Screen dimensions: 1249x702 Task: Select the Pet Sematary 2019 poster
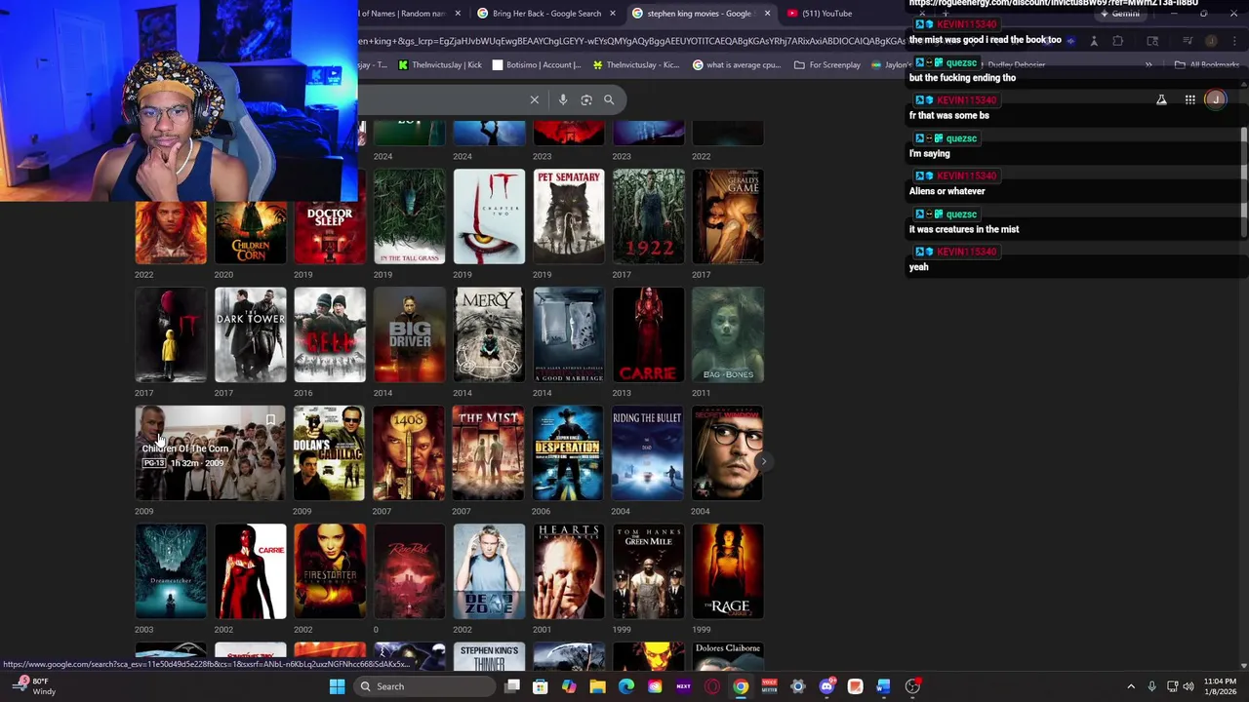[569, 216]
